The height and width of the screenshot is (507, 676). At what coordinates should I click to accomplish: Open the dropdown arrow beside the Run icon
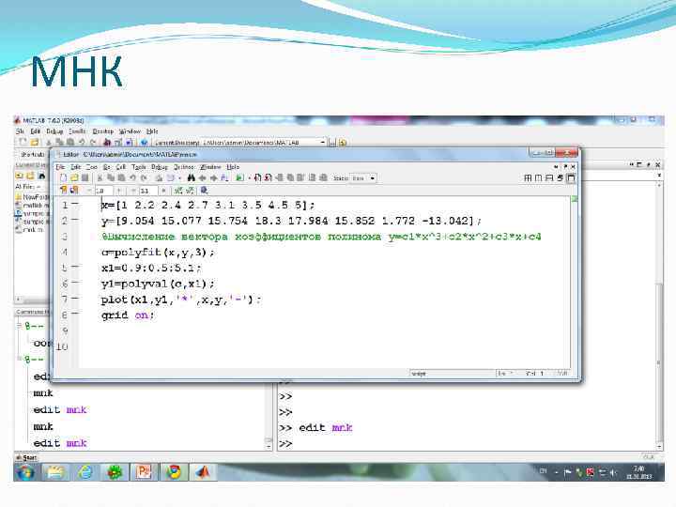click(249, 178)
